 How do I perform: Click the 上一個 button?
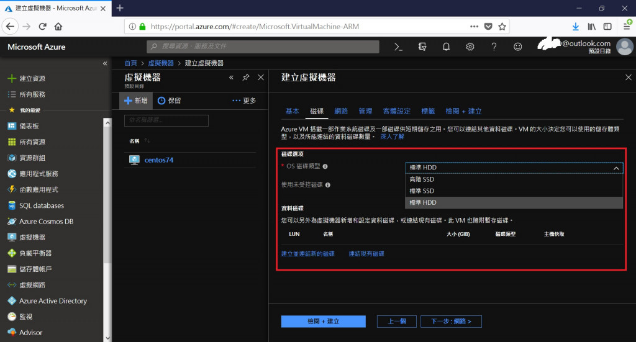[397, 322]
